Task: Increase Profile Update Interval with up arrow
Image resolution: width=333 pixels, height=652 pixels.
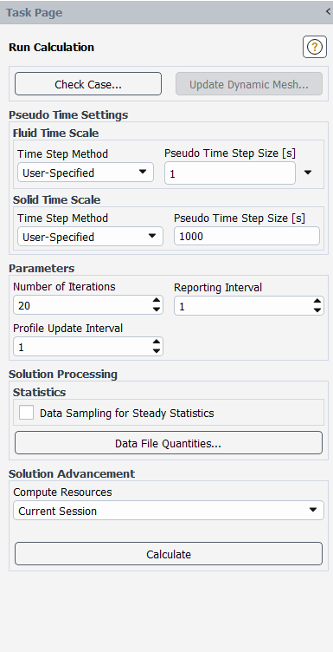Action: (157, 342)
